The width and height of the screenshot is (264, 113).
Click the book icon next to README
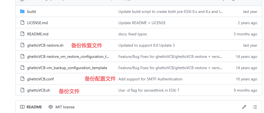point(22,107)
